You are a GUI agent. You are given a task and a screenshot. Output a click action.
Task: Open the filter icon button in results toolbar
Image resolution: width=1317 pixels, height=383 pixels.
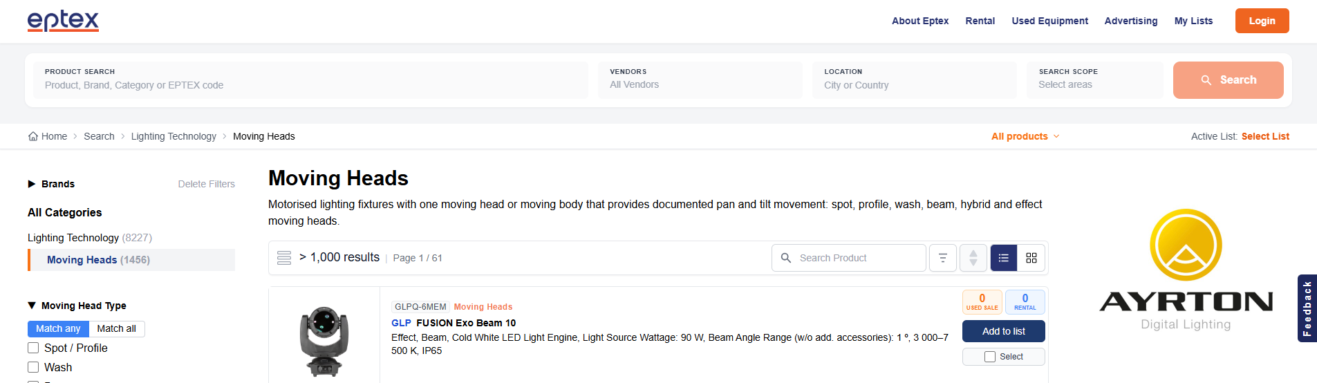pyautogui.click(x=943, y=258)
